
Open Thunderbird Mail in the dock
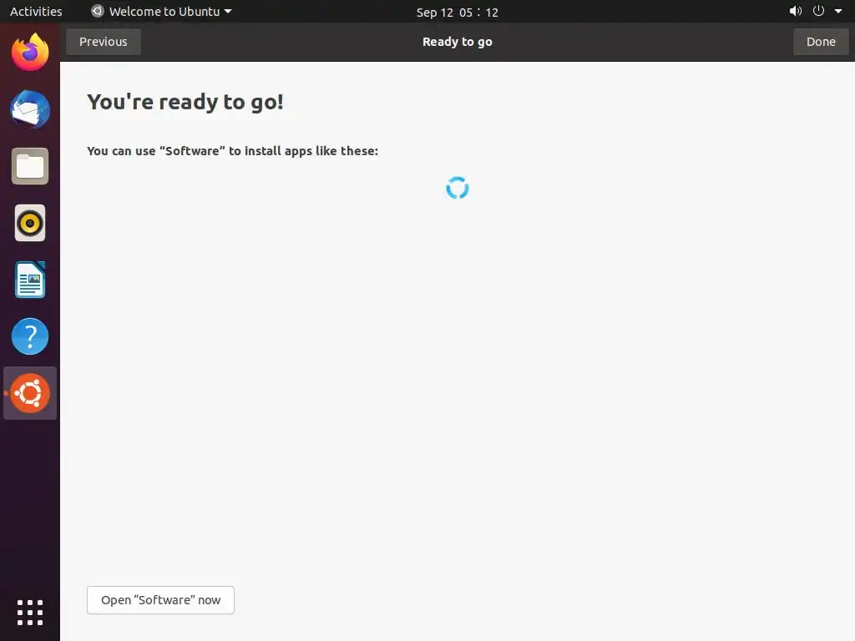click(30, 109)
